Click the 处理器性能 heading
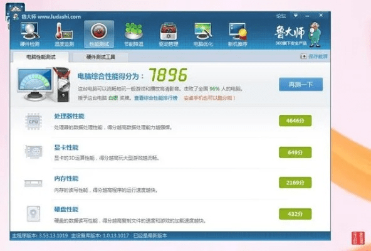Screen dimensions: 371x251 (69, 116)
